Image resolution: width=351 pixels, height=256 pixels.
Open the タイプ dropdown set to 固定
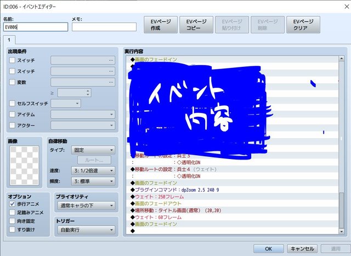tap(93, 150)
